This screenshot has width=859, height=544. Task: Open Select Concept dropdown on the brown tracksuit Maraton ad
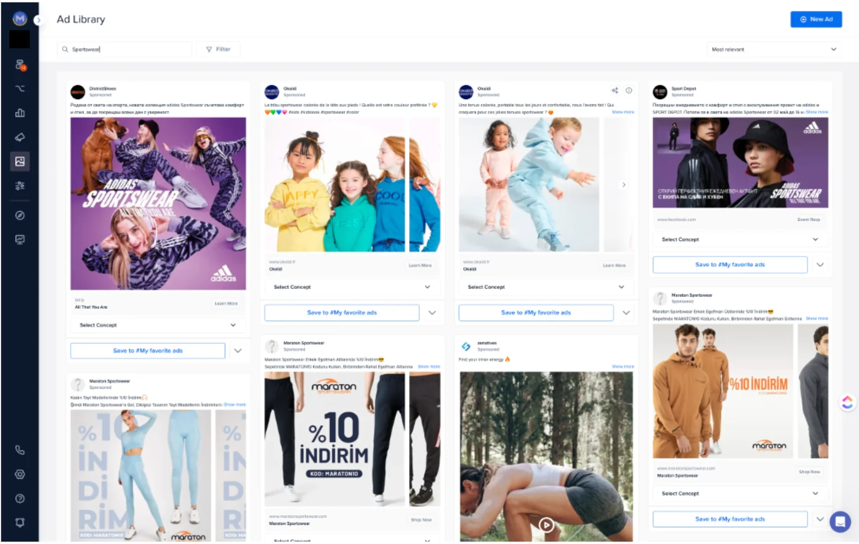[x=740, y=494]
